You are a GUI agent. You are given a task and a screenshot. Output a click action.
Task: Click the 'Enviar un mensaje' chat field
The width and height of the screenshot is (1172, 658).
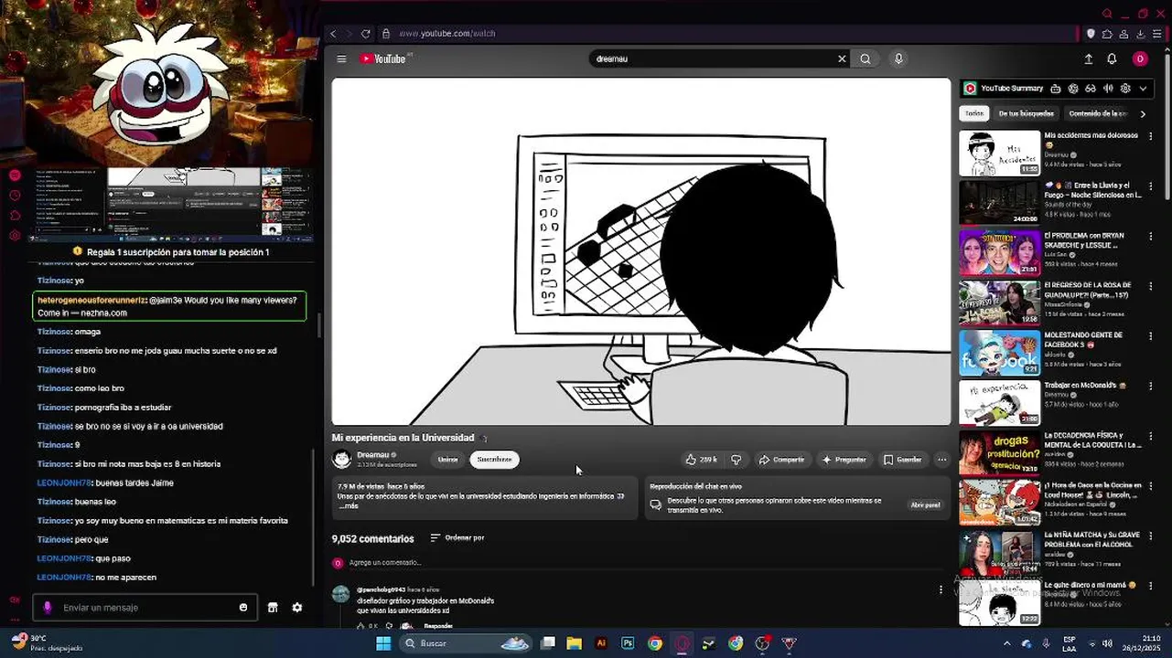click(145, 608)
